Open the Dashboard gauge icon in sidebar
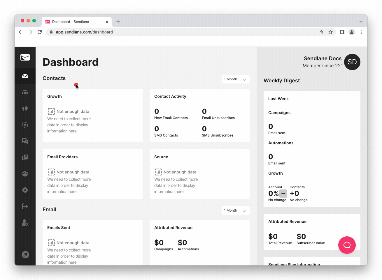 coord(25,76)
